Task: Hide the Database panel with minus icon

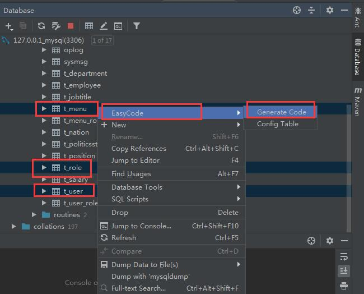Action: [x=344, y=10]
